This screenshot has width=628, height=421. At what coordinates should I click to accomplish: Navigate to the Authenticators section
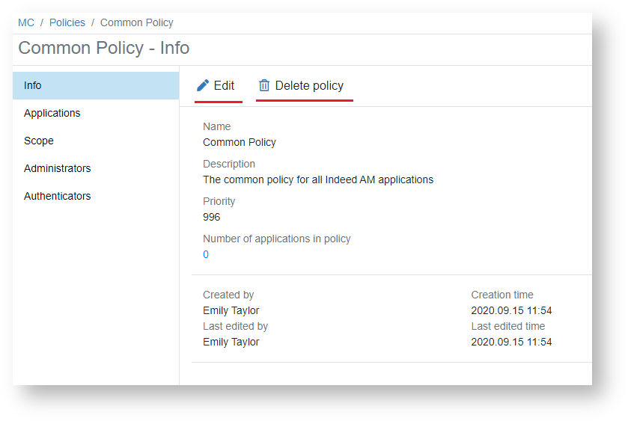click(x=57, y=196)
